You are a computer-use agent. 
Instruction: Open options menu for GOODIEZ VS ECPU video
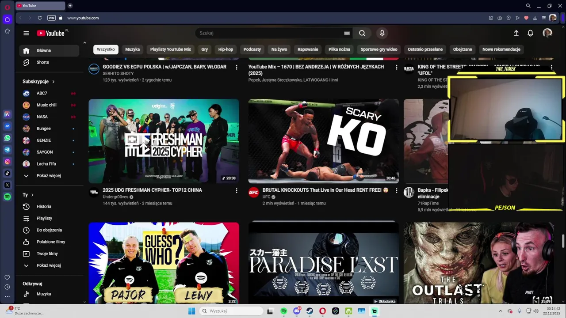coord(237,67)
